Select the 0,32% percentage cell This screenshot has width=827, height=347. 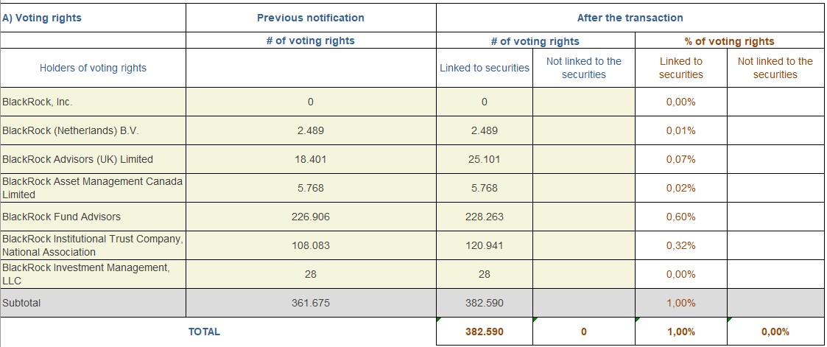point(680,245)
